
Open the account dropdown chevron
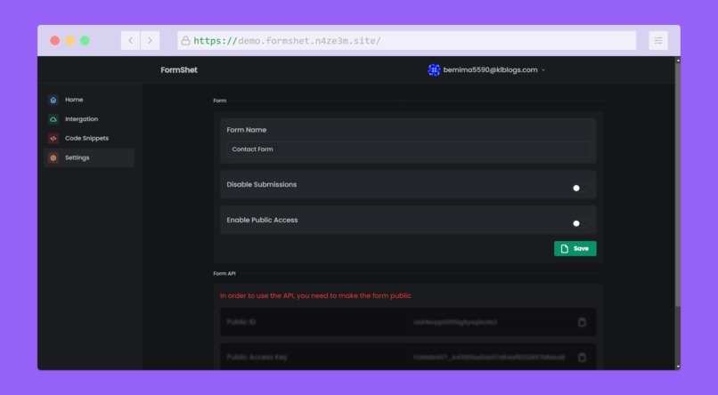(543, 70)
